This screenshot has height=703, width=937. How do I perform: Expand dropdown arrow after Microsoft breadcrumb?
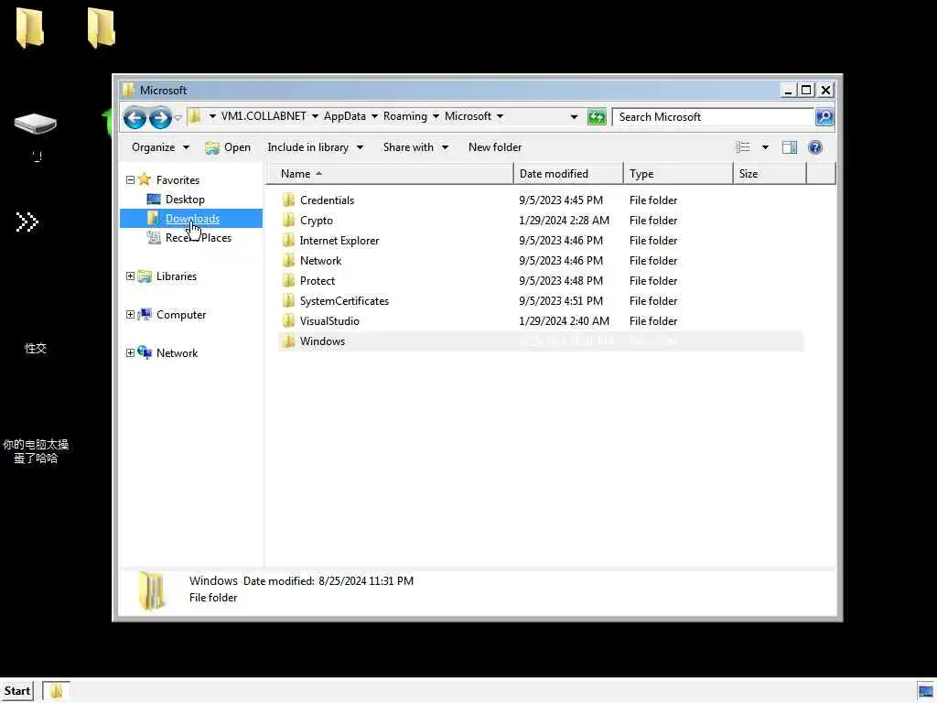coord(501,116)
